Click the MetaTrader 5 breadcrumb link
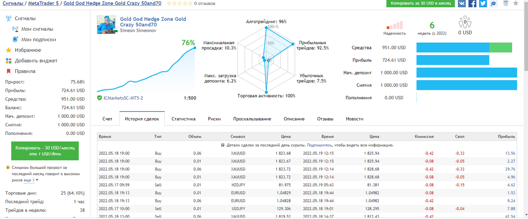This screenshot has width=528, height=219. pyautogui.click(x=43, y=3)
